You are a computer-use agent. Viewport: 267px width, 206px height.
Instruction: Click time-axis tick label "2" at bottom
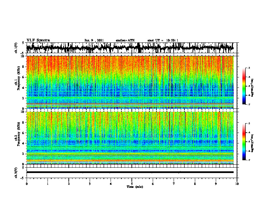point(69,184)
